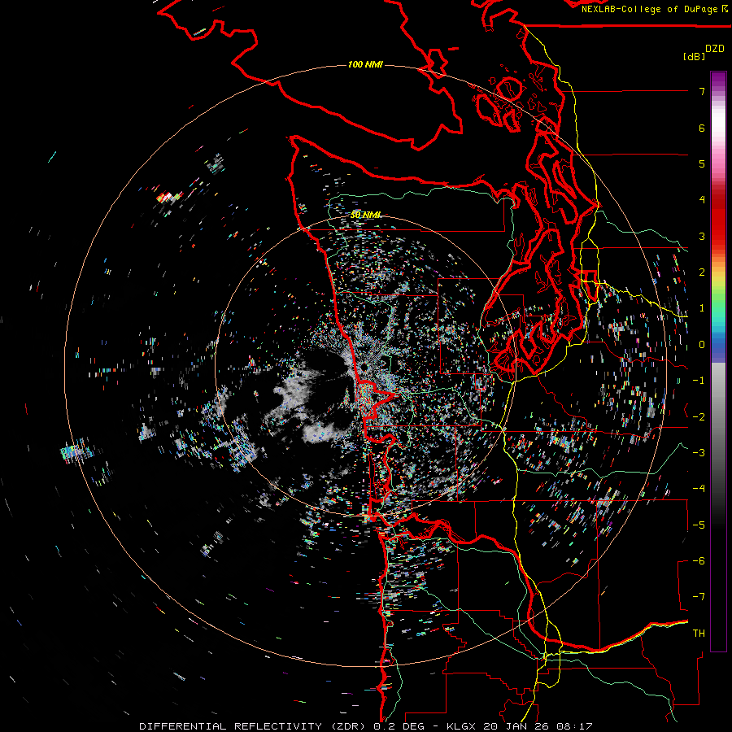The image size is (732, 732).
Task: Click the -6 dB scale label
Action: (699, 561)
